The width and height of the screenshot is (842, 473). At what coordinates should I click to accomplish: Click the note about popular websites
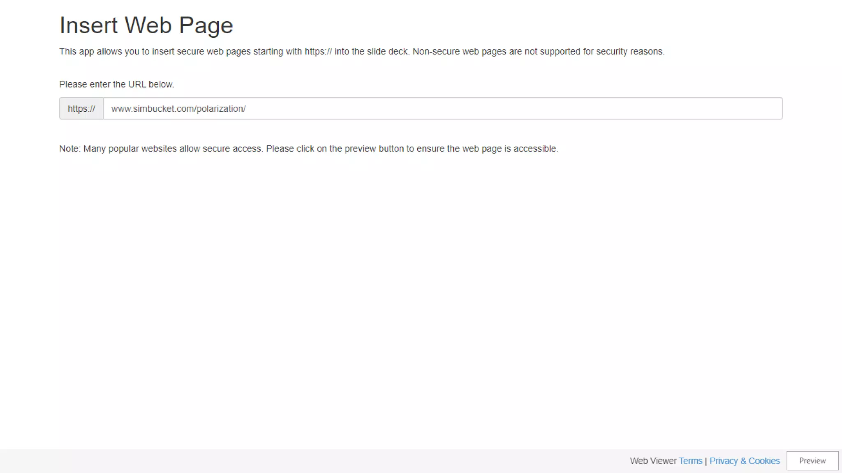coord(308,149)
